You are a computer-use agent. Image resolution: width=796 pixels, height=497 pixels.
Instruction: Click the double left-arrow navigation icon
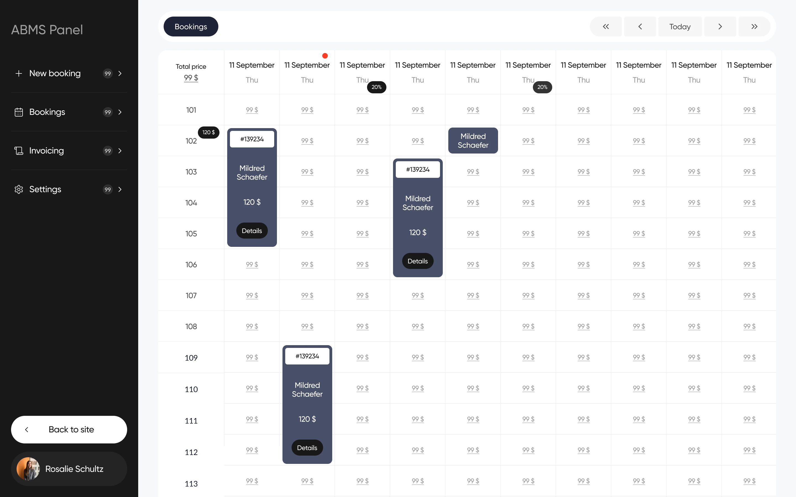[606, 26]
